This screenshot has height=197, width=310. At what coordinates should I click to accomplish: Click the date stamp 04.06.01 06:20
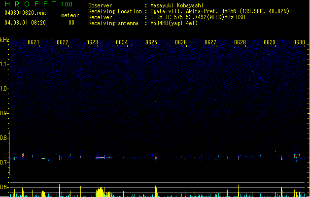pos(25,23)
